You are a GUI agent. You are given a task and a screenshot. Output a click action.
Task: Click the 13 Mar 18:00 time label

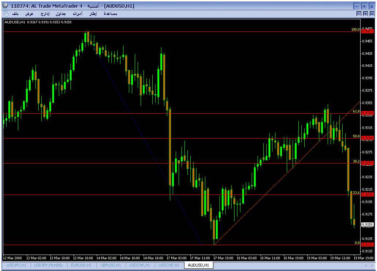click(x=83, y=258)
